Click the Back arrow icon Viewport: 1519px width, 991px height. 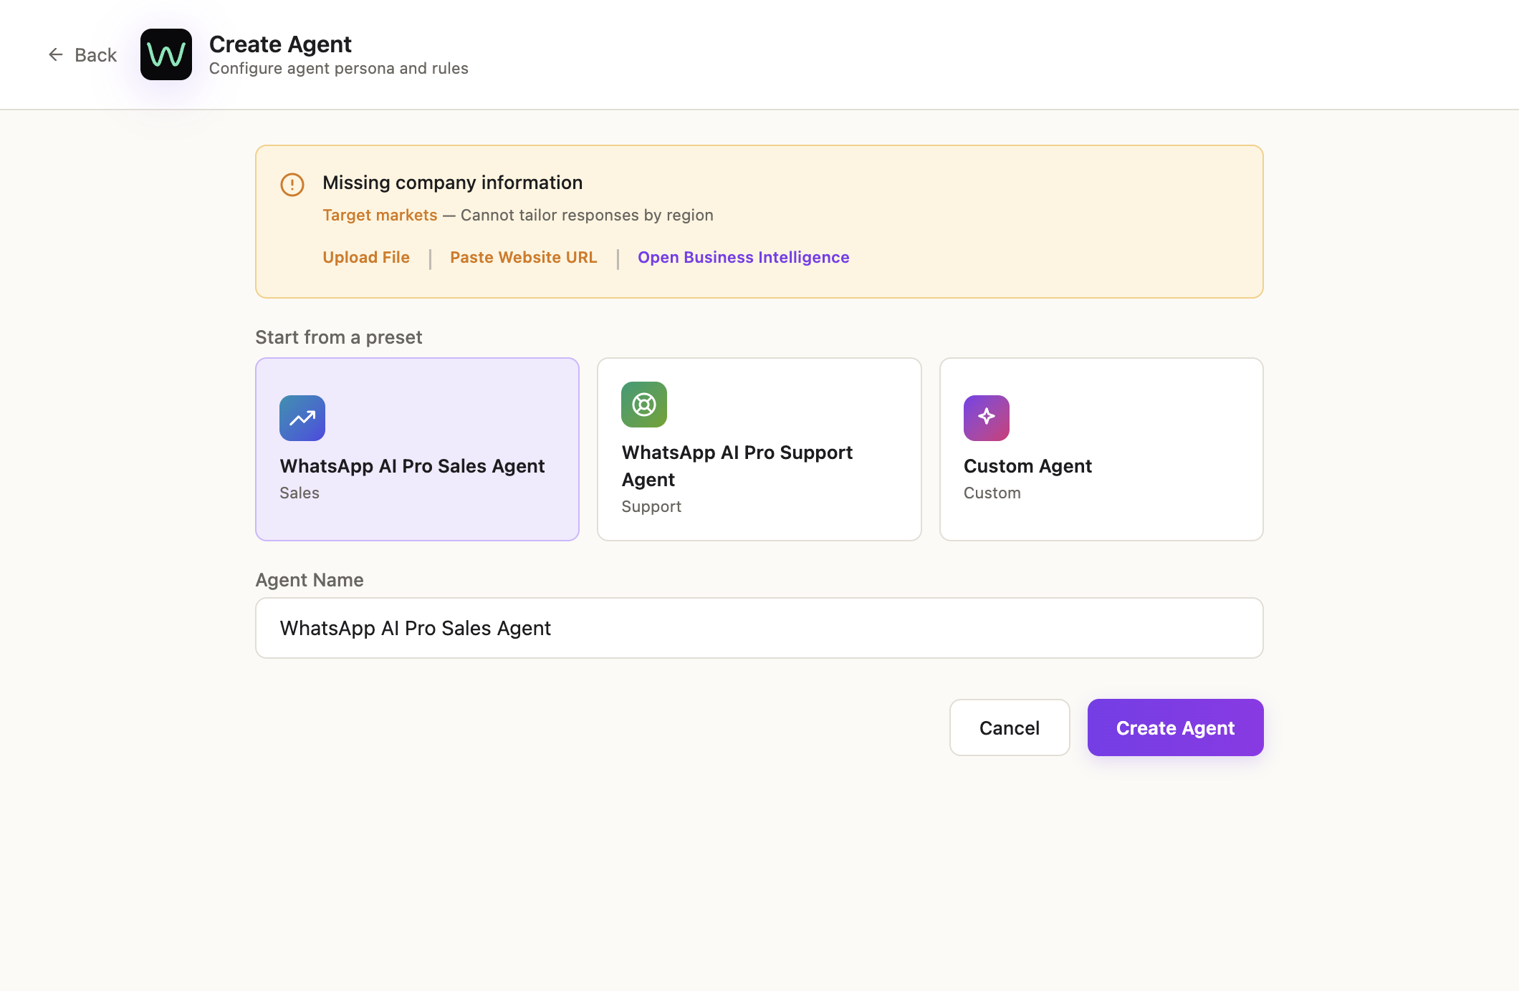pyautogui.click(x=56, y=54)
